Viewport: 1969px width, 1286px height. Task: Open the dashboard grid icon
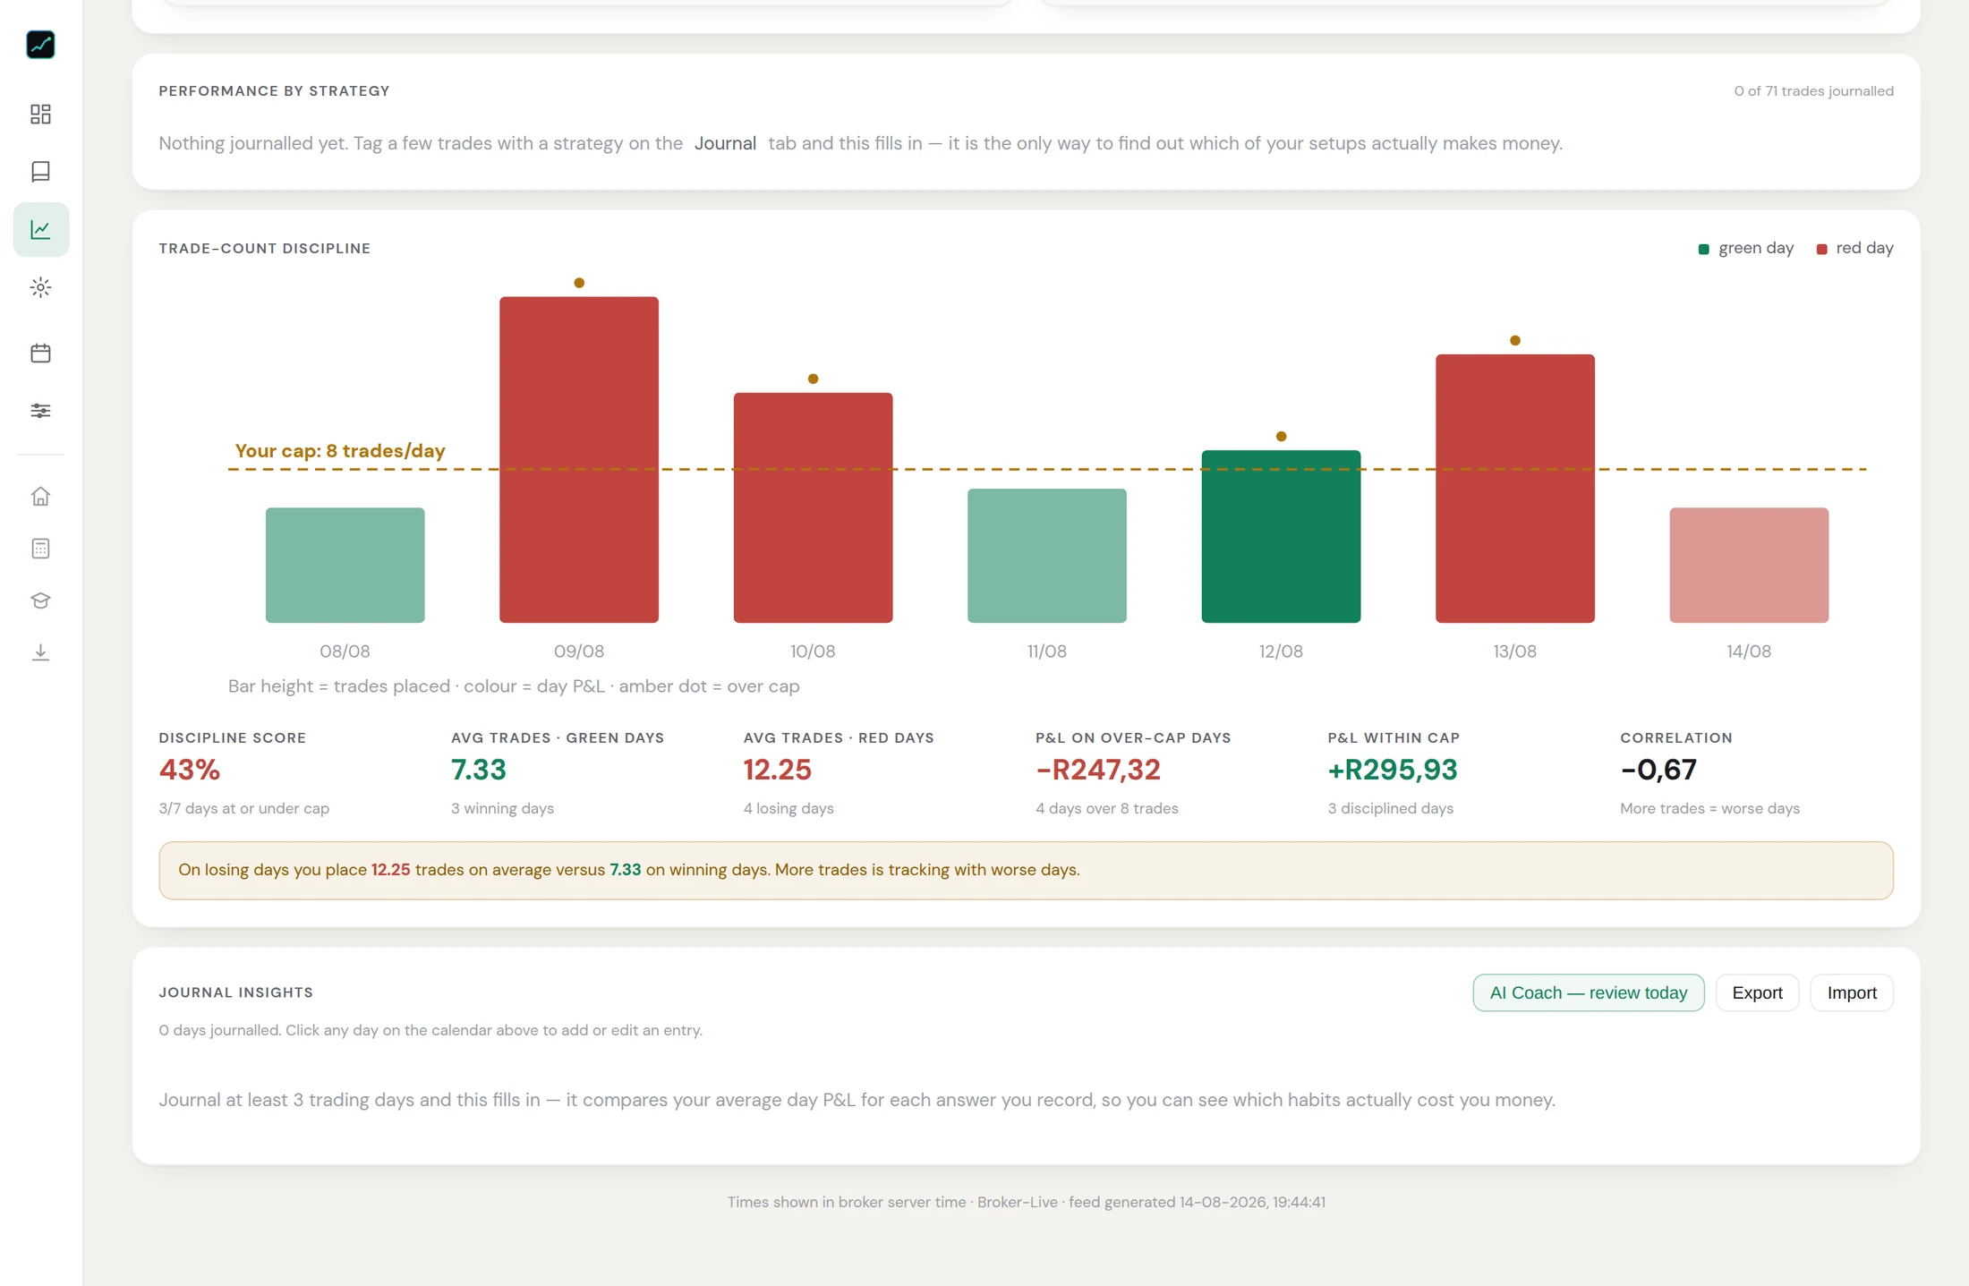[x=40, y=114]
